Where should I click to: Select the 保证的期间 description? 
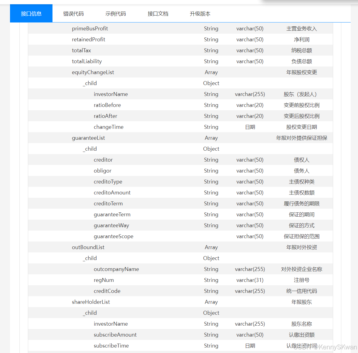[x=301, y=215]
